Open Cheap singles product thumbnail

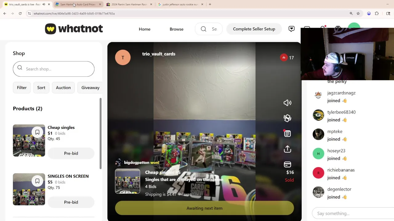(x=29, y=141)
